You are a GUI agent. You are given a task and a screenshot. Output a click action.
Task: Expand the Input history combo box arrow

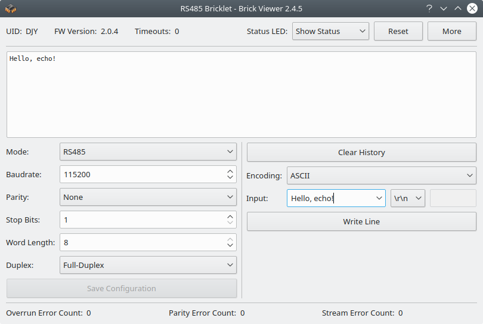pos(379,199)
